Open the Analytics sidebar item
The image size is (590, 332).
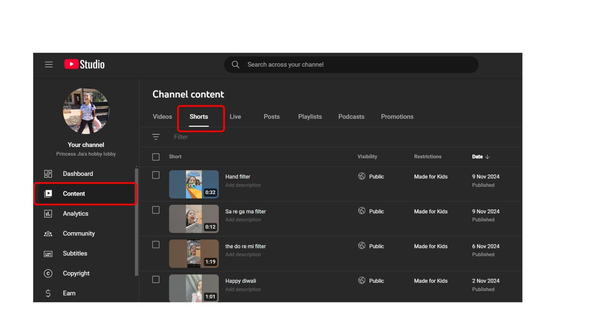point(75,214)
